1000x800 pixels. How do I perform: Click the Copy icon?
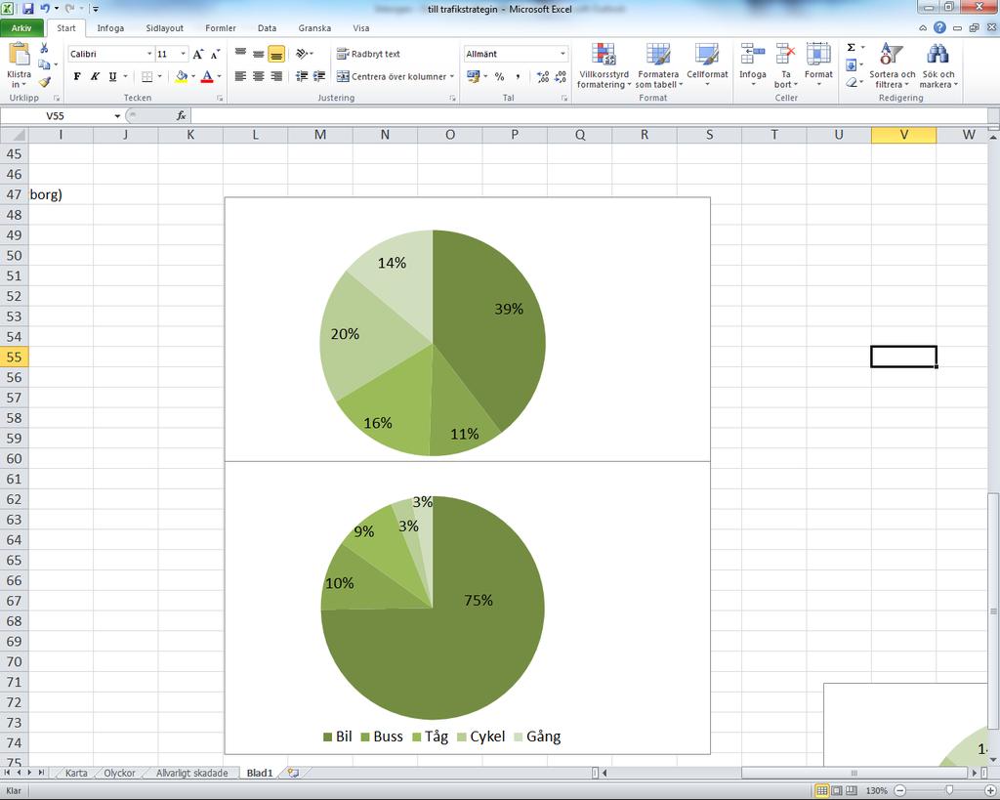tap(44, 64)
